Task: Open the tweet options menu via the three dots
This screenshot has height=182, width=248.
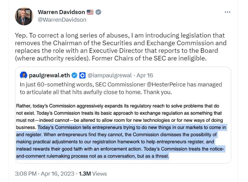Action: click(x=228, y=12)
